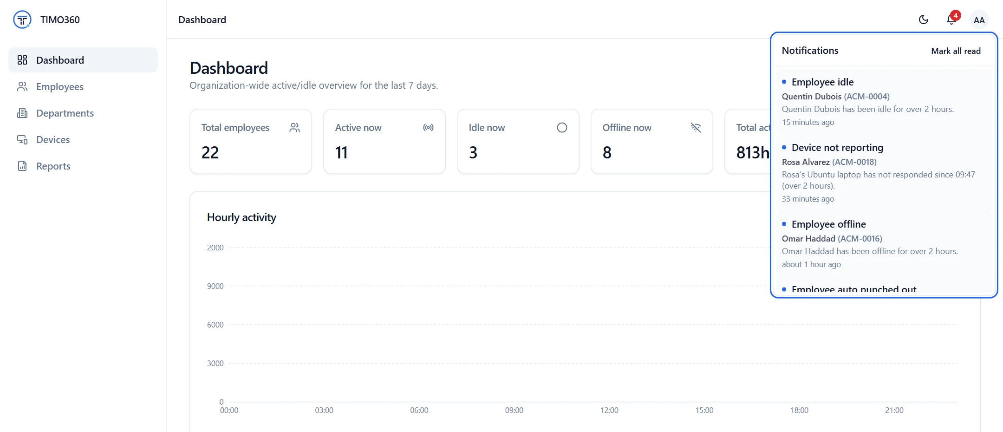
Task: Click the Dashboard breadcrumb in top bar
Action: coord(202,20)
